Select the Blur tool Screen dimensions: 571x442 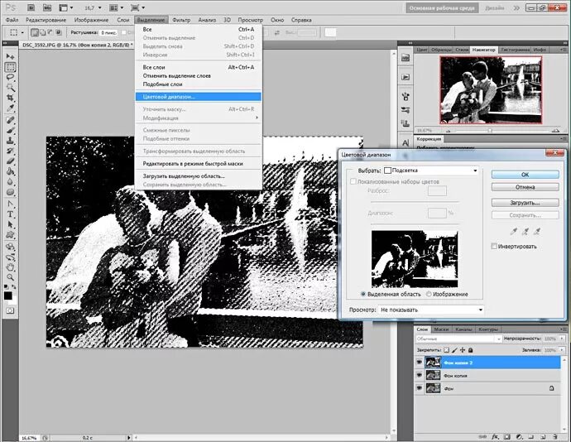tap(10, 182)
